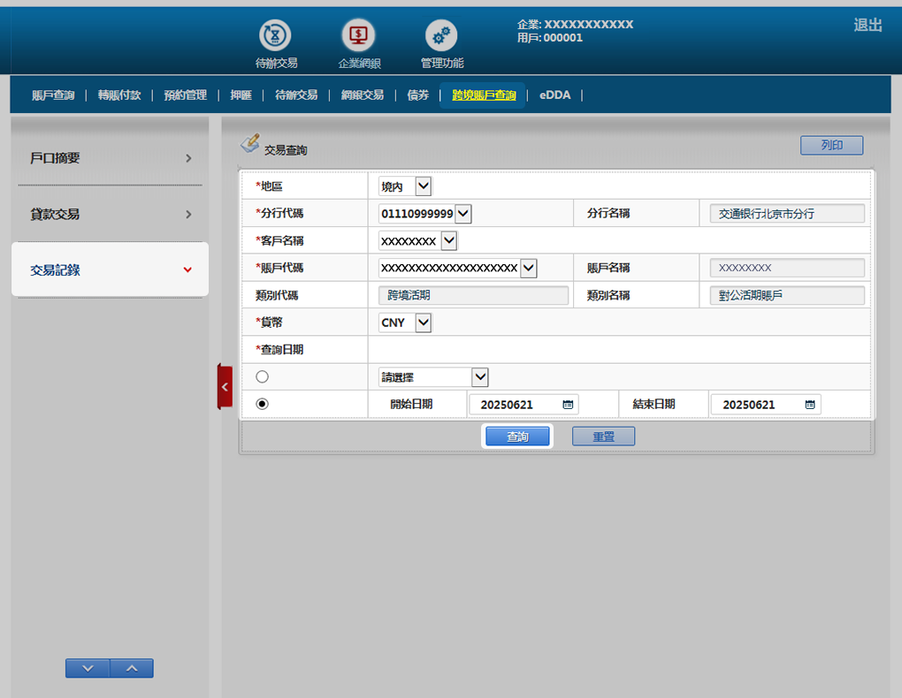Expand 貸款交易 in sidebar
The image size is (902, 698).
tap(110, 215)
